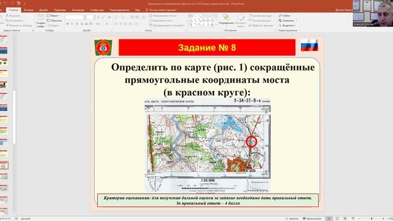Switch to the Переходы tab
Screen dimensions: 393x221
tap(60, 10)
